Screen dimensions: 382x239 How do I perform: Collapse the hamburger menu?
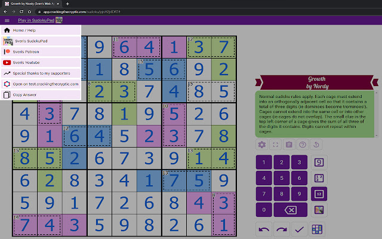(7, 20)
